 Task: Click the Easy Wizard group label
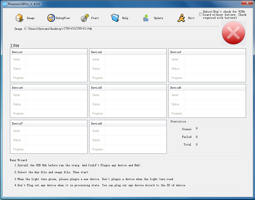coord(18,160)
